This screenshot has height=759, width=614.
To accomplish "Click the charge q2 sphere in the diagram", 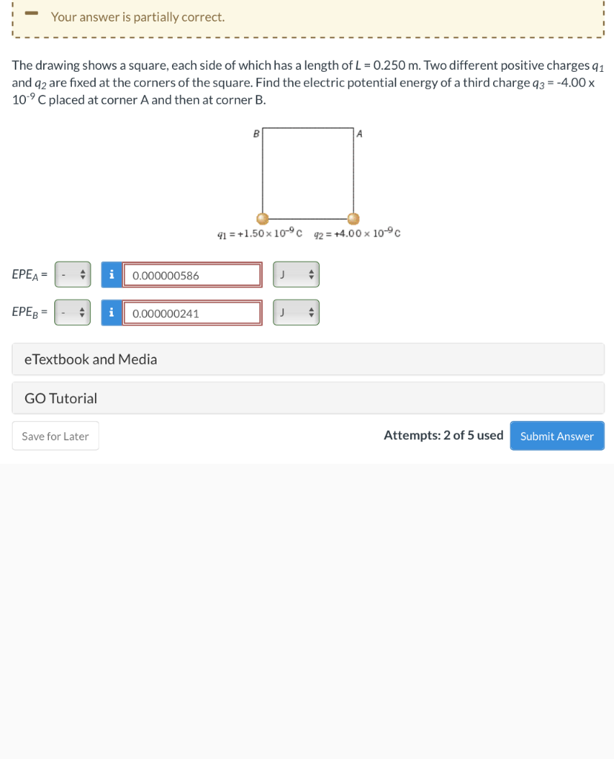I will pos(354,219).
